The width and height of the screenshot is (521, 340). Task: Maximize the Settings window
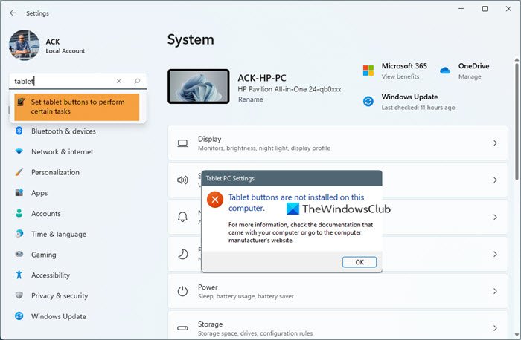point(485,9)
